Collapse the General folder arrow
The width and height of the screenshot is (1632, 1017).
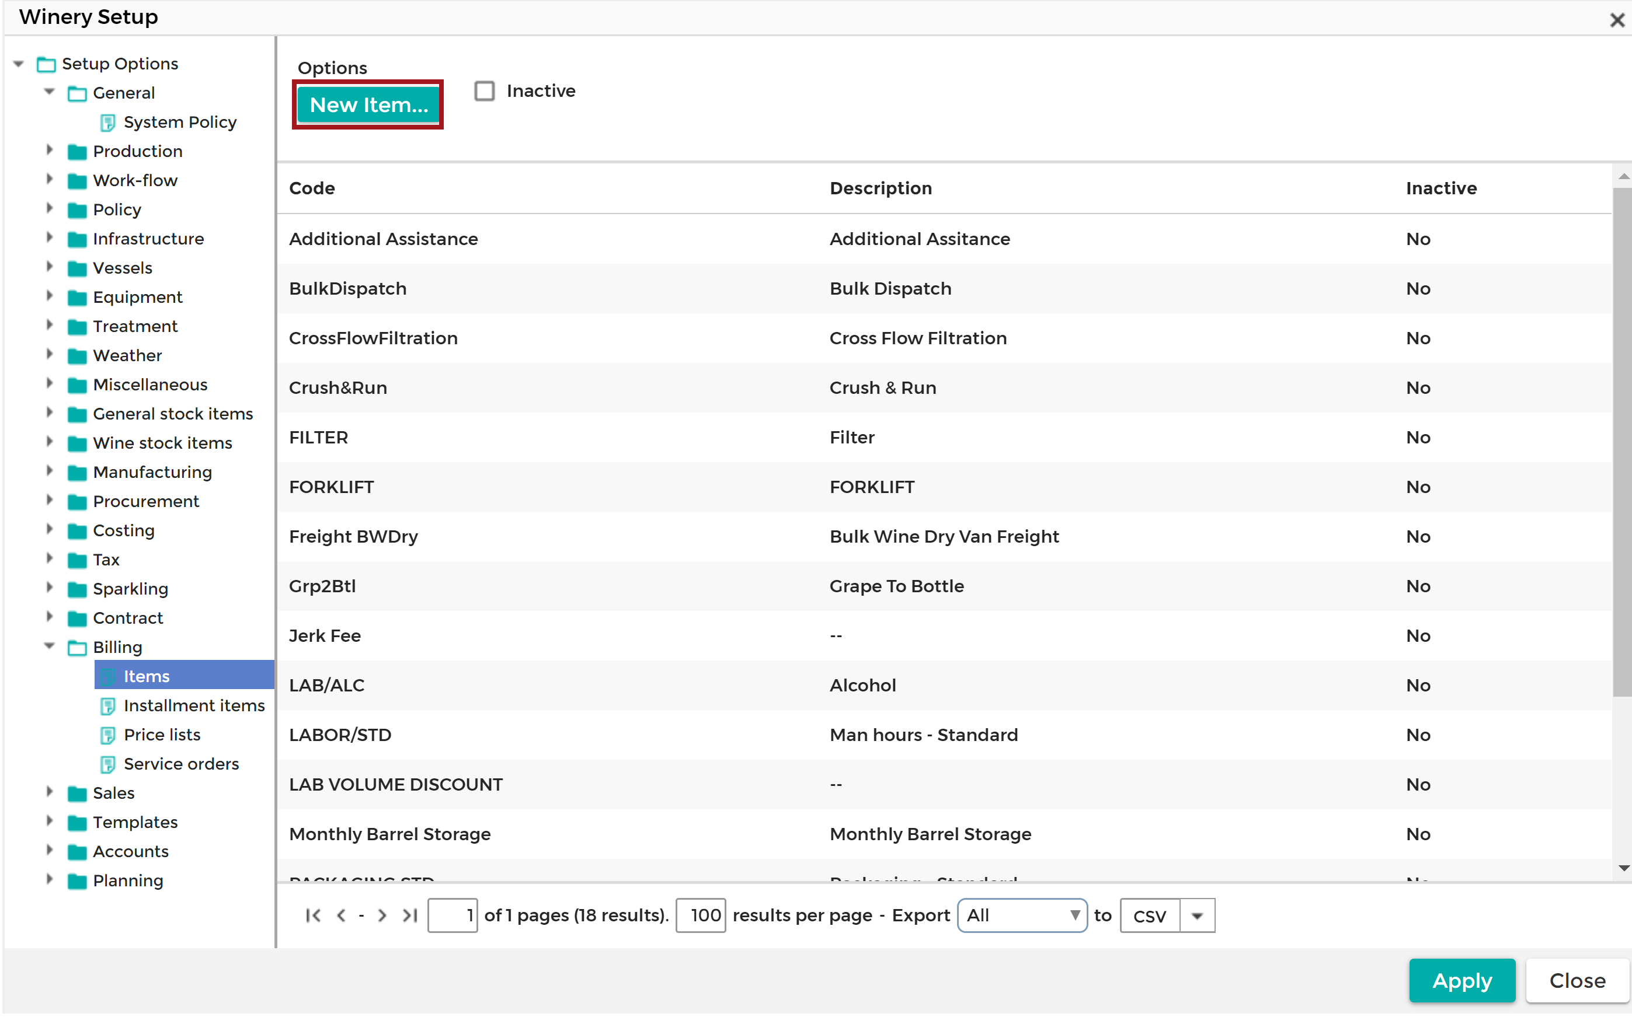pyautogui.click(x=49, y=92)
